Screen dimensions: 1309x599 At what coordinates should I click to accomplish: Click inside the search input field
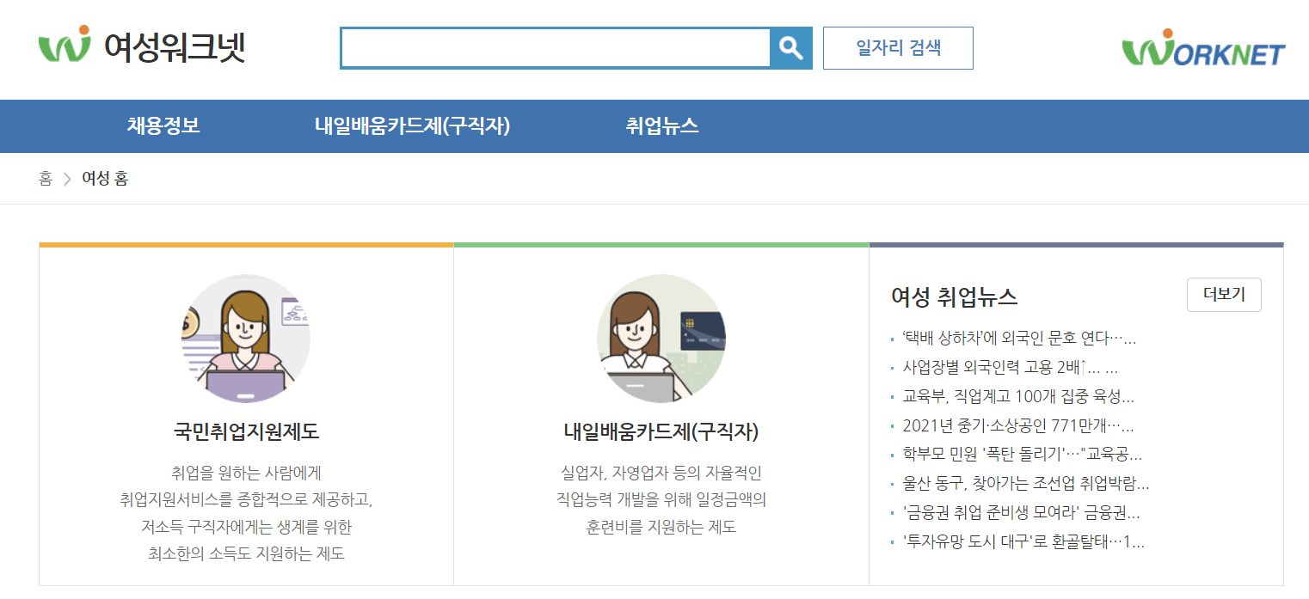tap(555, 47)
